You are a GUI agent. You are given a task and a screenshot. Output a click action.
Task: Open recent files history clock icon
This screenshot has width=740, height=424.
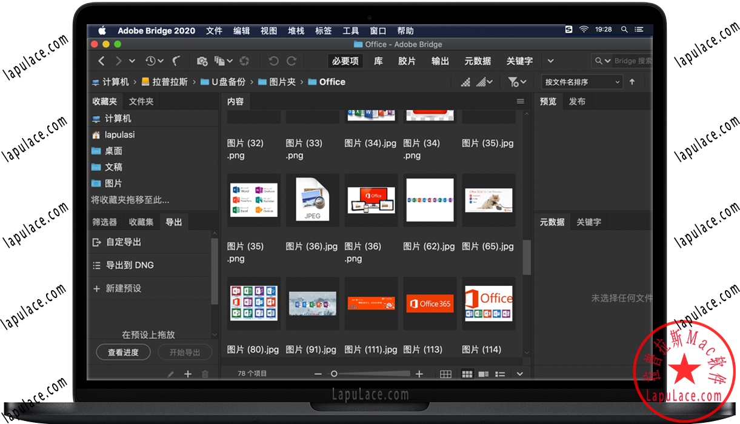[x=151, y=61]
